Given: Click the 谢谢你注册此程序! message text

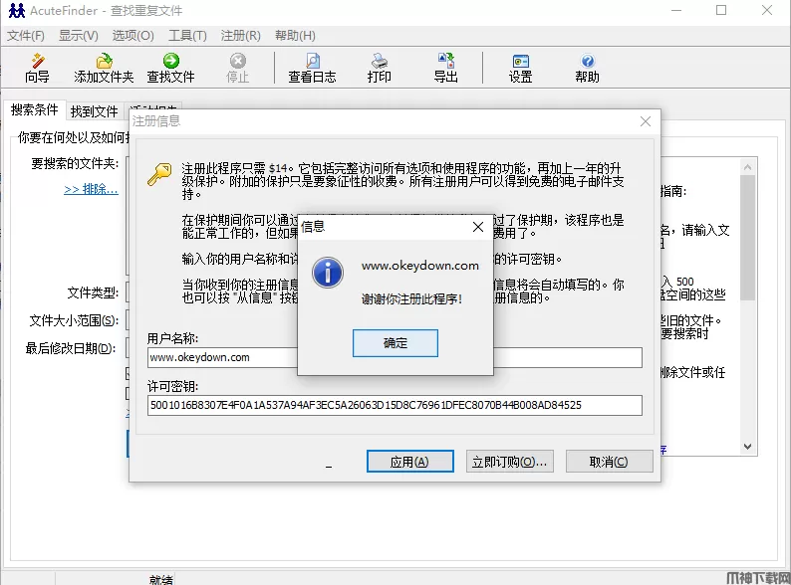Looking at the screenshot, I should tap(411, 299).
